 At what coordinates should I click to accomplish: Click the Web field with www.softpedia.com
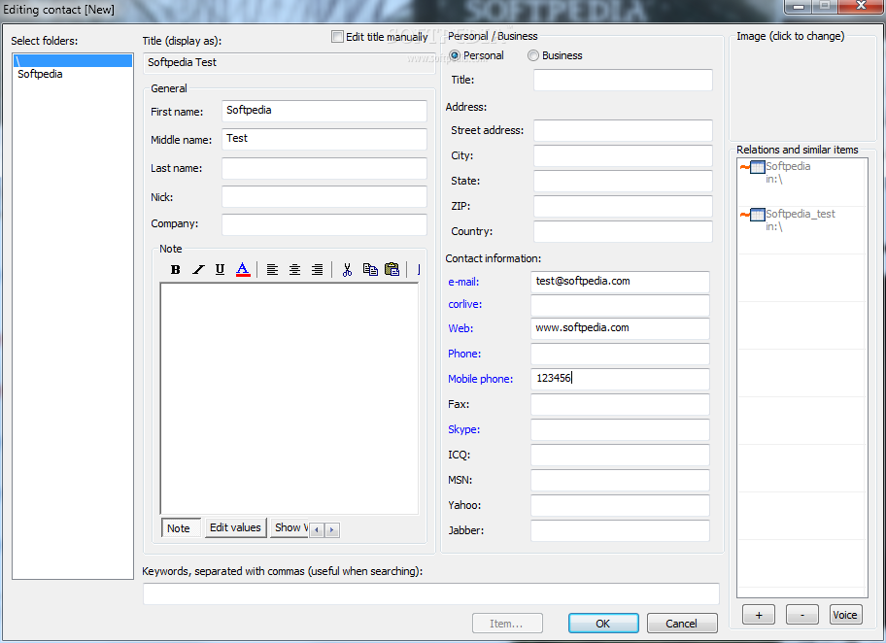pyautogui.click(x=620, y=328)
